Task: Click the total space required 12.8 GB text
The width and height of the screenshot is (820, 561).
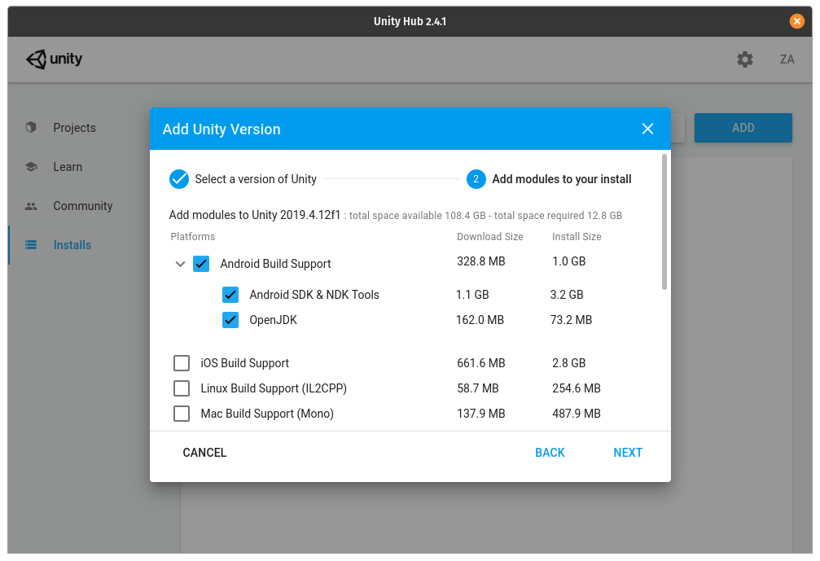Action: 558,216
